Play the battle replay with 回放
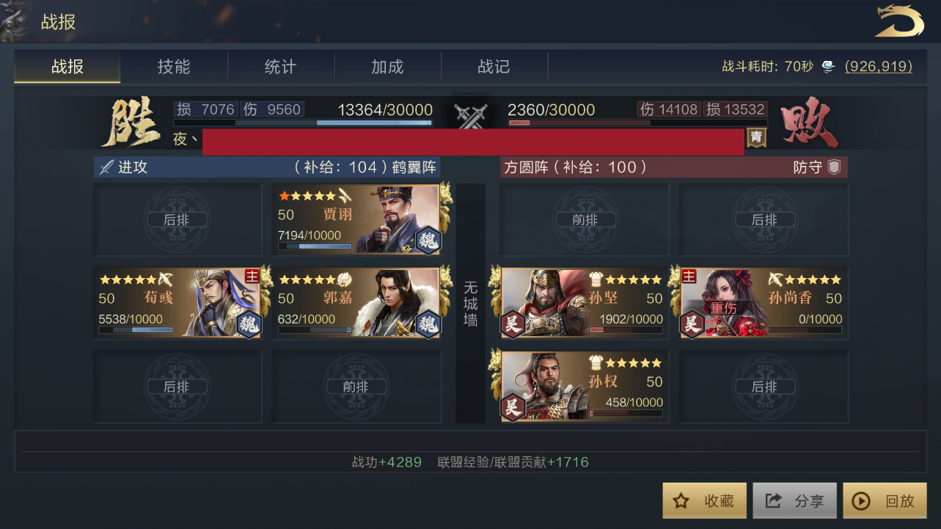The image size is (941, 529). coord(885,501)
